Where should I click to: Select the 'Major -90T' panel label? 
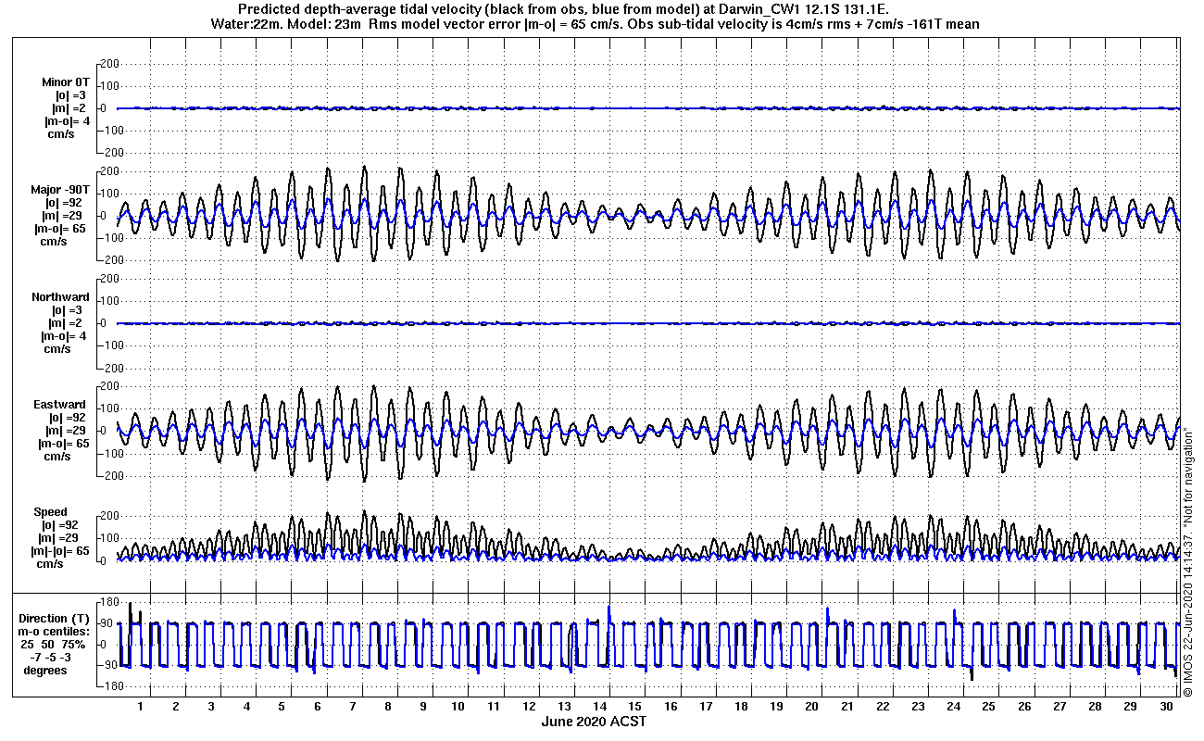[60, 190]
